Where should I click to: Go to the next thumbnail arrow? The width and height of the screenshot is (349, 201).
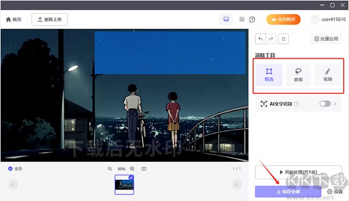click(236, 185)
